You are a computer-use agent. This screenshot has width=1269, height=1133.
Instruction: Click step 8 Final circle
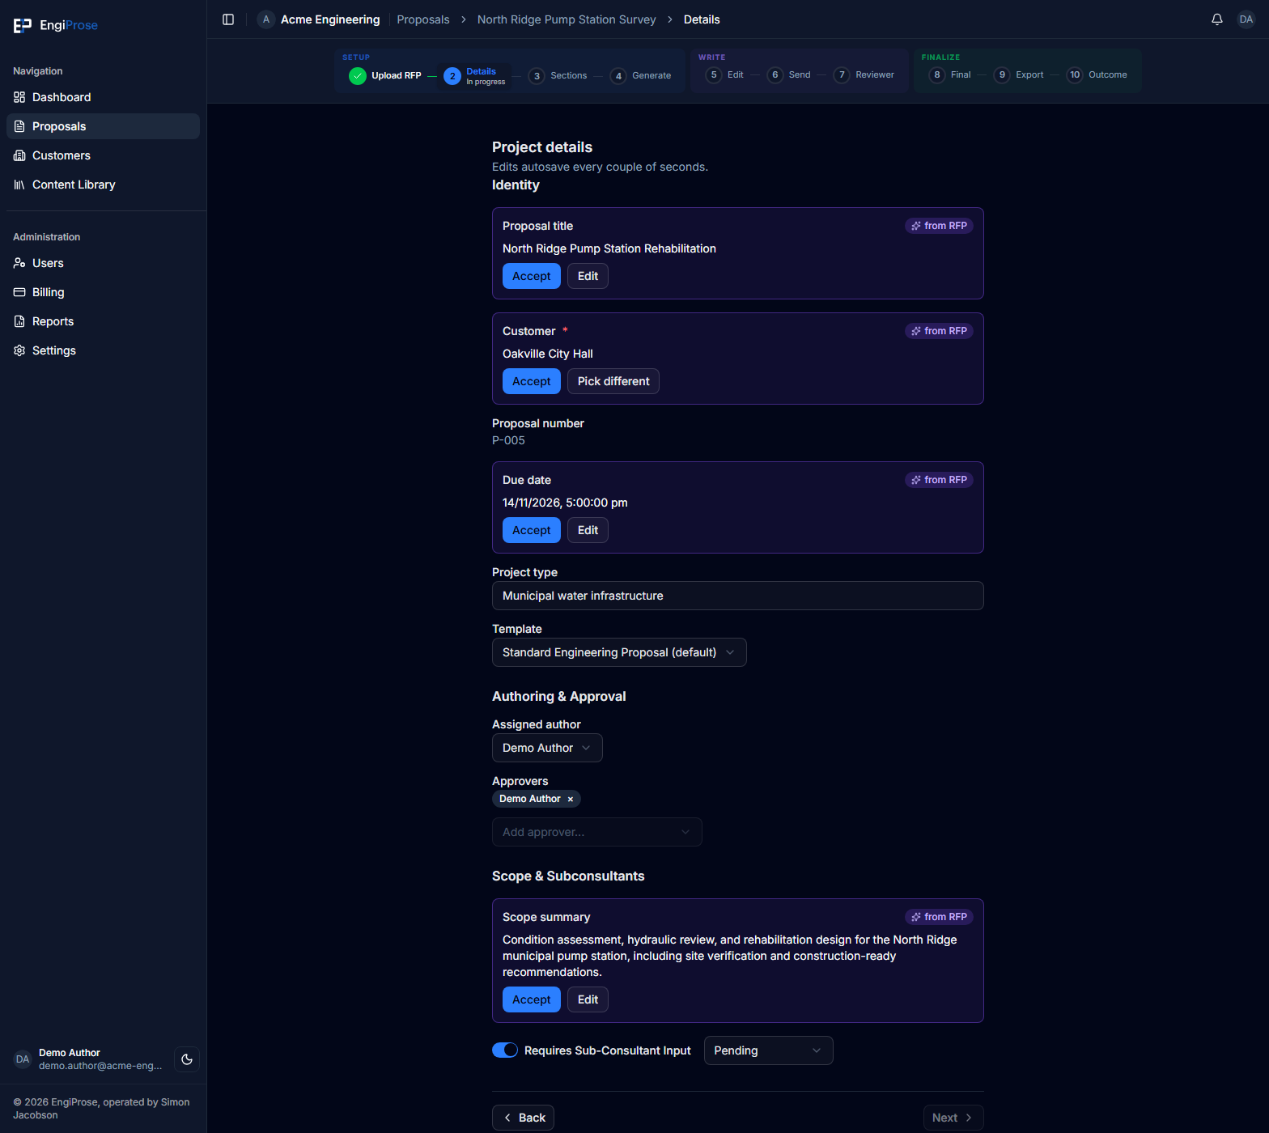[937, 75]
